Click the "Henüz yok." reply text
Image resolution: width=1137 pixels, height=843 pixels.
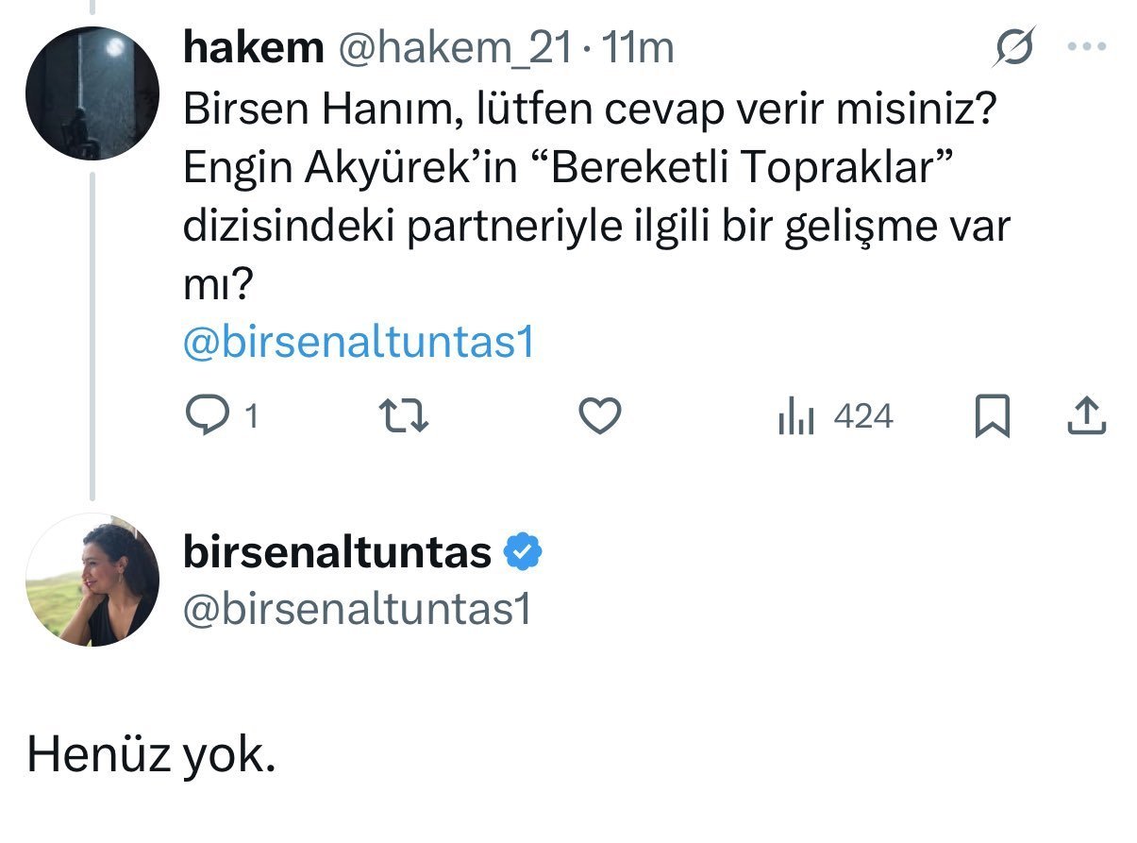(151, 754)
